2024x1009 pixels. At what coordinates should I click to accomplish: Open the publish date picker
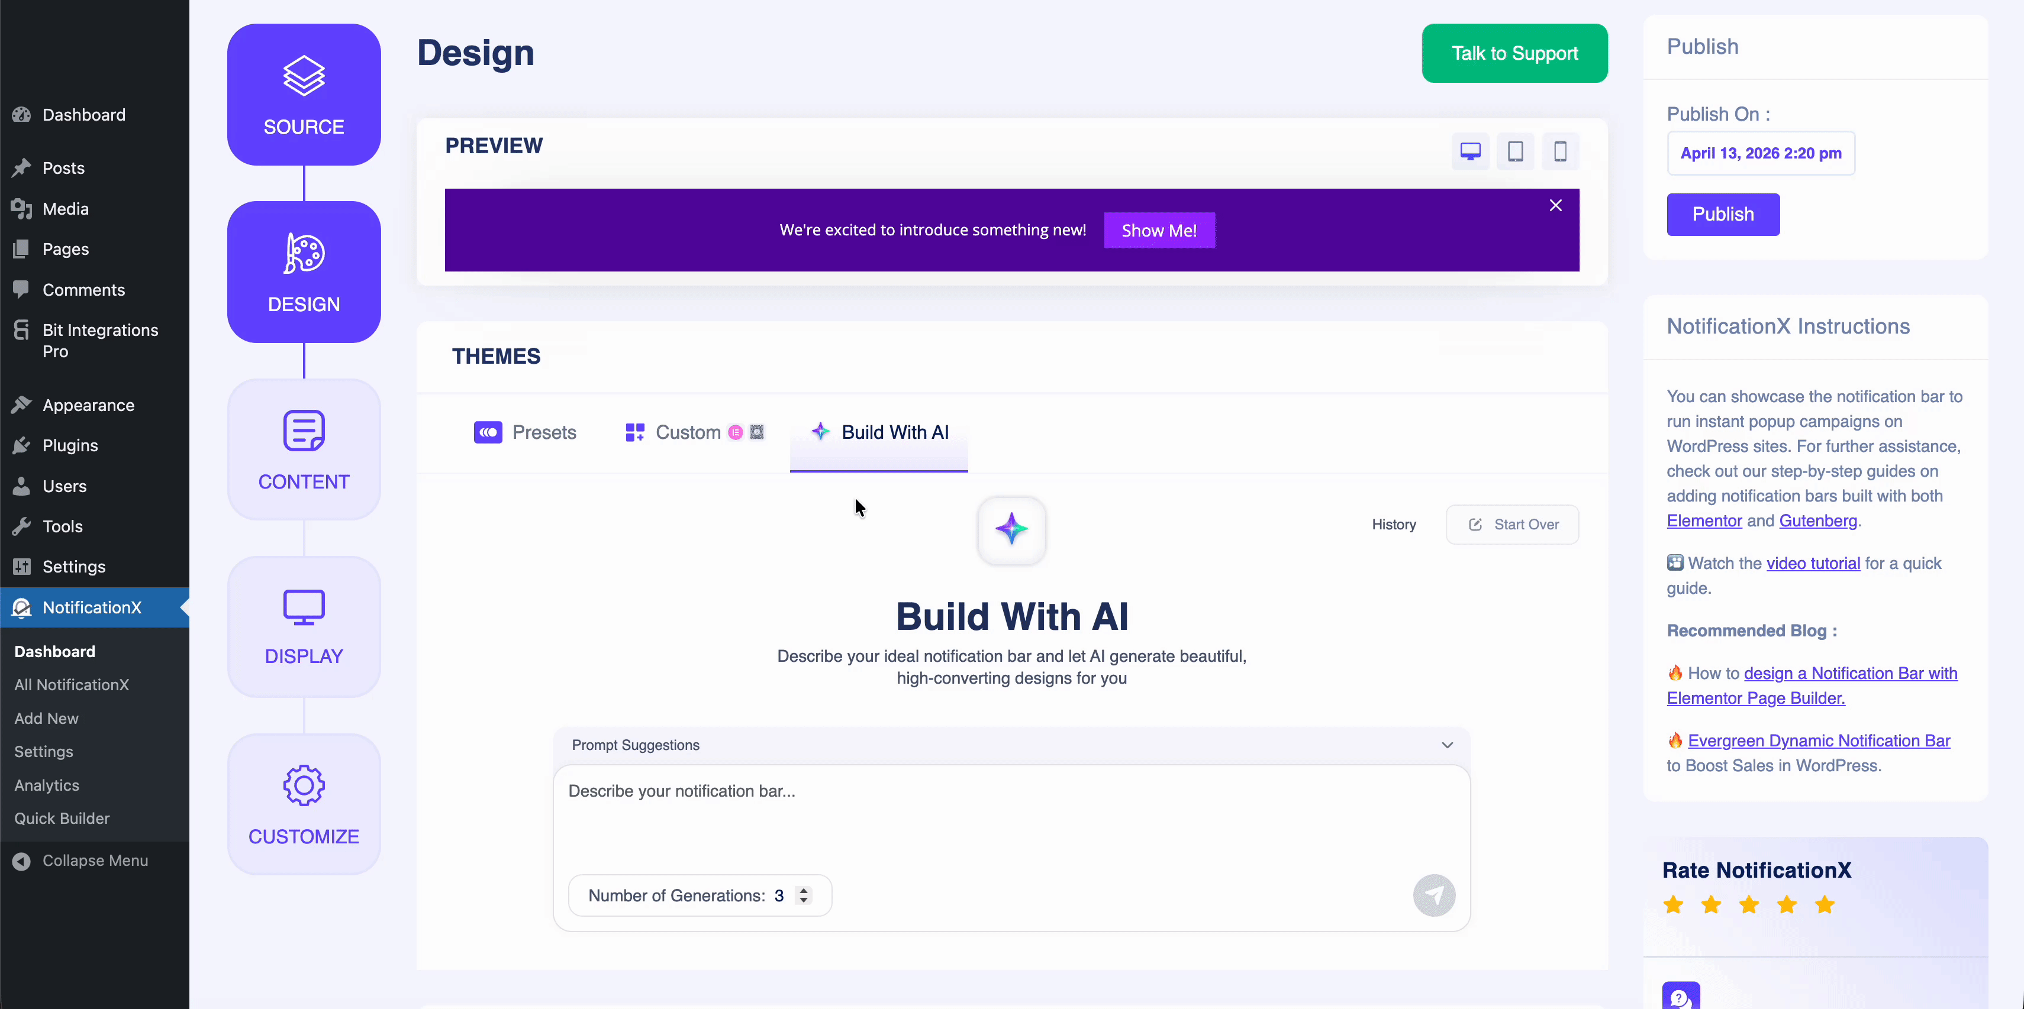[x=1761, y=153]
